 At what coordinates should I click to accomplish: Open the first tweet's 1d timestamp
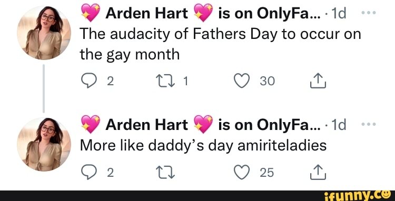point(337,13)
